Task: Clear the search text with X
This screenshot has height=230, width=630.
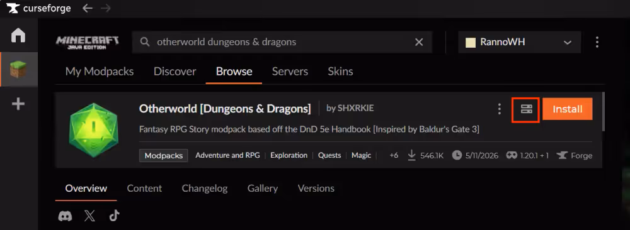Action: click(419, 42)
